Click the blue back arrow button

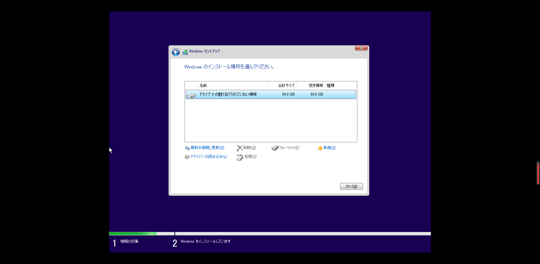click(x=176, y=52)
